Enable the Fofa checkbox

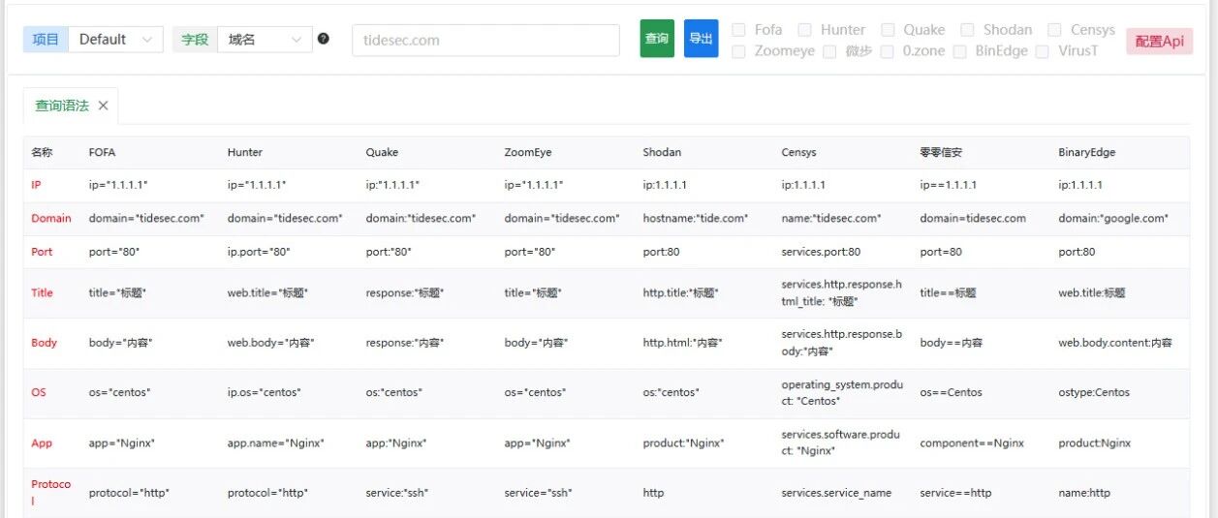pyautogui.click(x=738, y=30)
